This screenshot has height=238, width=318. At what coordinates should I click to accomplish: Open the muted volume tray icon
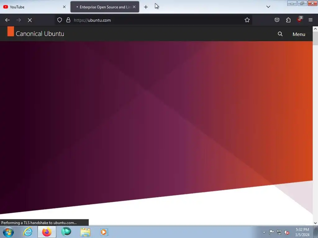[x=287, y=232]
